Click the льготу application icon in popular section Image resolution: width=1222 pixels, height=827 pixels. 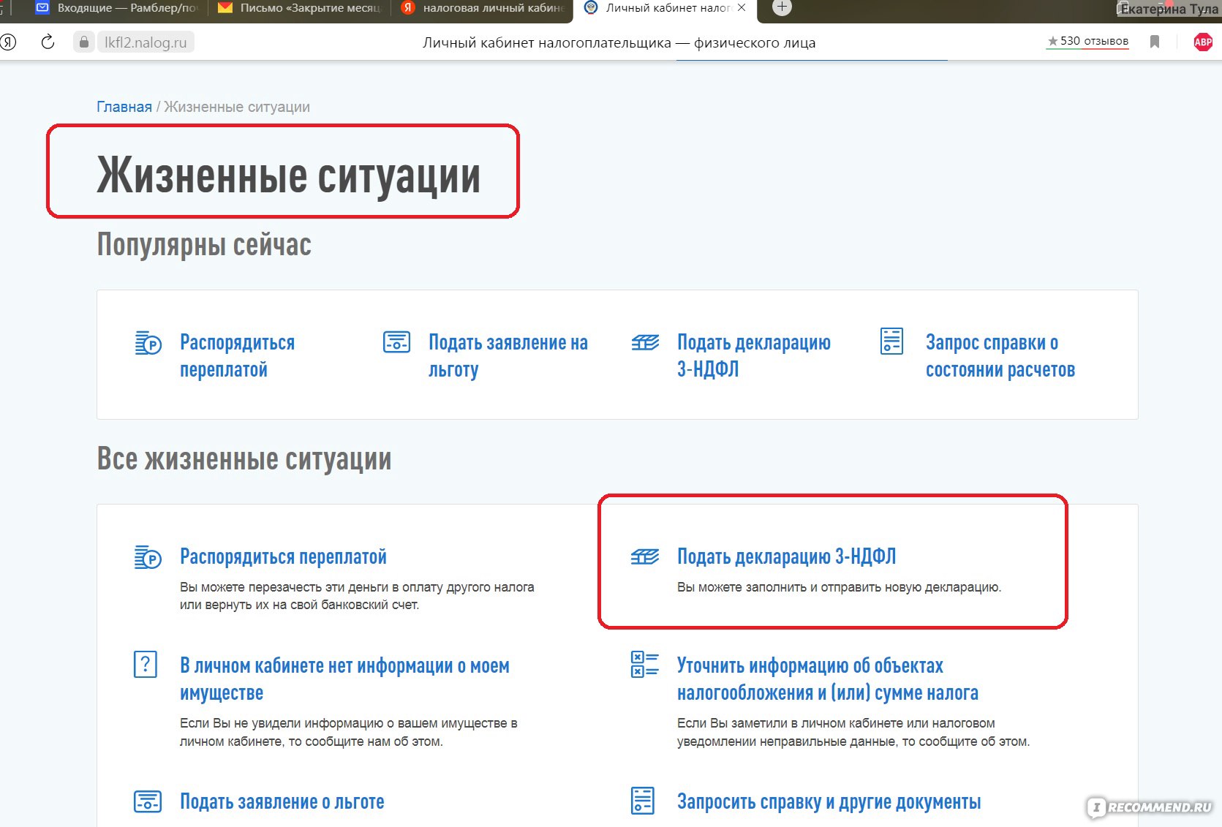(396, 341)
